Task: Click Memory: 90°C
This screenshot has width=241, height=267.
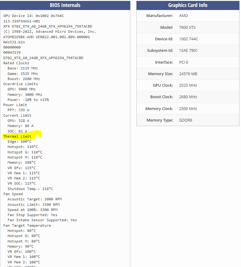Action: point(20,247)
